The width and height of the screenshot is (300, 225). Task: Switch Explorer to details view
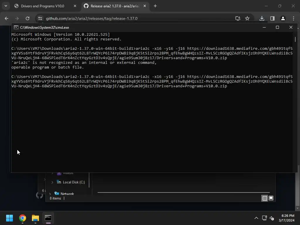265,198
